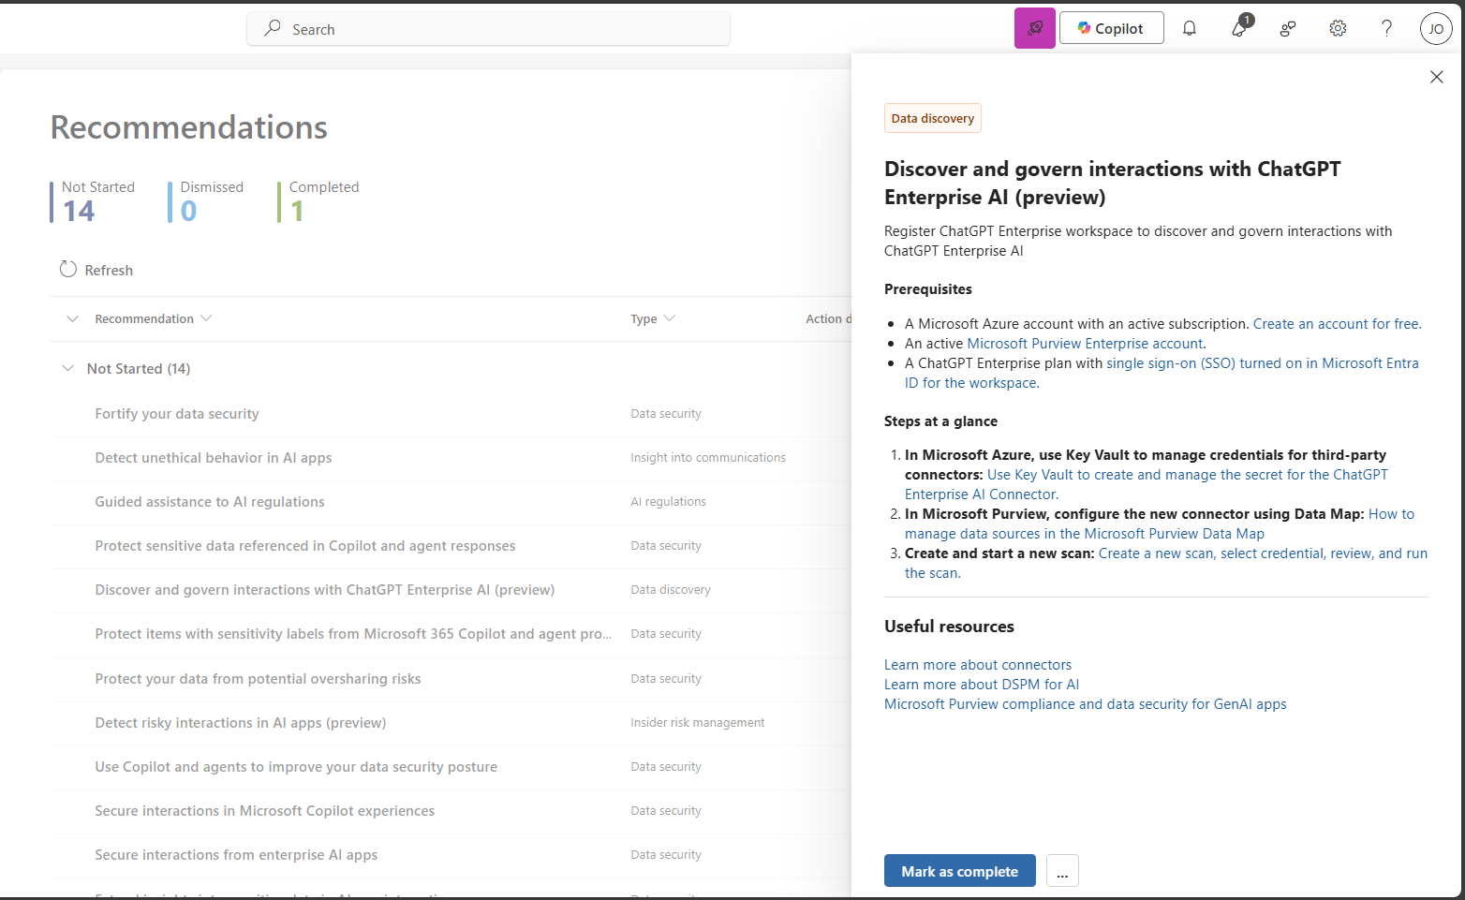This screenshot has width=1465, height=900.
Task: Open the pink diagnostics icon in the header
Action: tap(1035, 28)
